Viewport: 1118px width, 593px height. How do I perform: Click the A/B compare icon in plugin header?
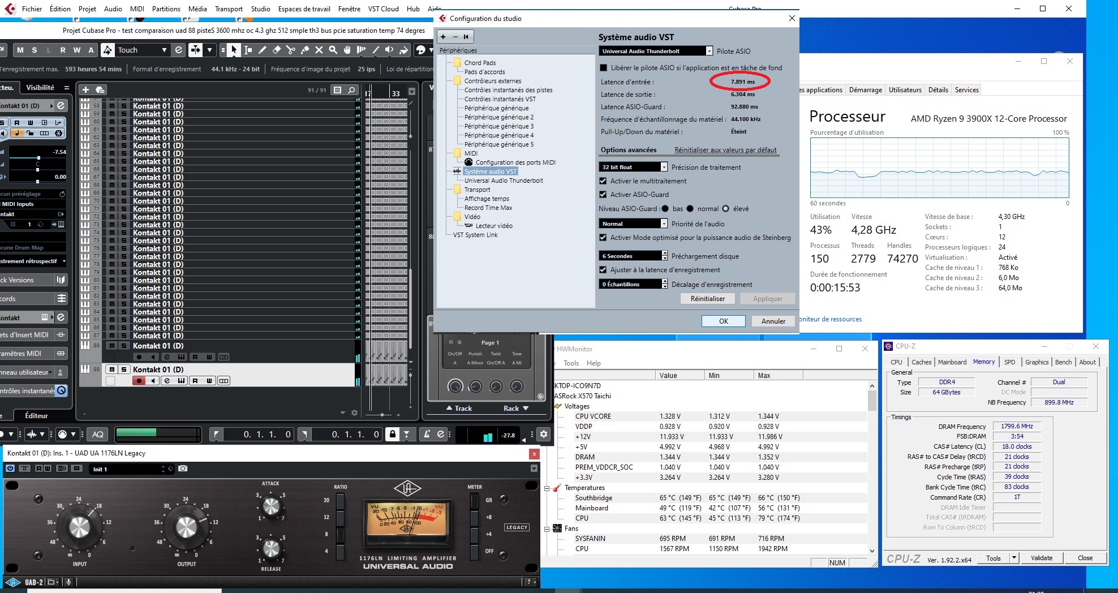[62, 469]
